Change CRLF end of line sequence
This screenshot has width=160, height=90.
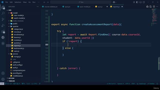point(133,83)
